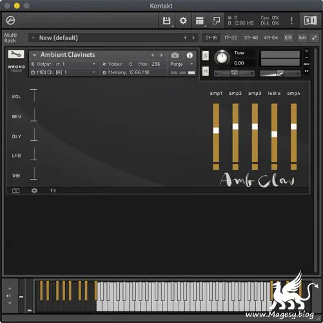Select the 49-64 rack page tab
The height and width of the screenshot is (323, 323).
pyautogui.click(x=271, y=37)
